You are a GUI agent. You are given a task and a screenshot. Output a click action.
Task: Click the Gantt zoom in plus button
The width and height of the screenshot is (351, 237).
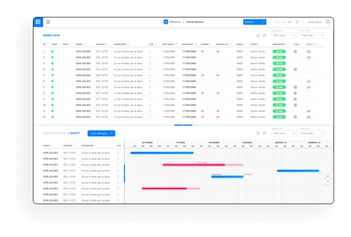coord(328,176)
